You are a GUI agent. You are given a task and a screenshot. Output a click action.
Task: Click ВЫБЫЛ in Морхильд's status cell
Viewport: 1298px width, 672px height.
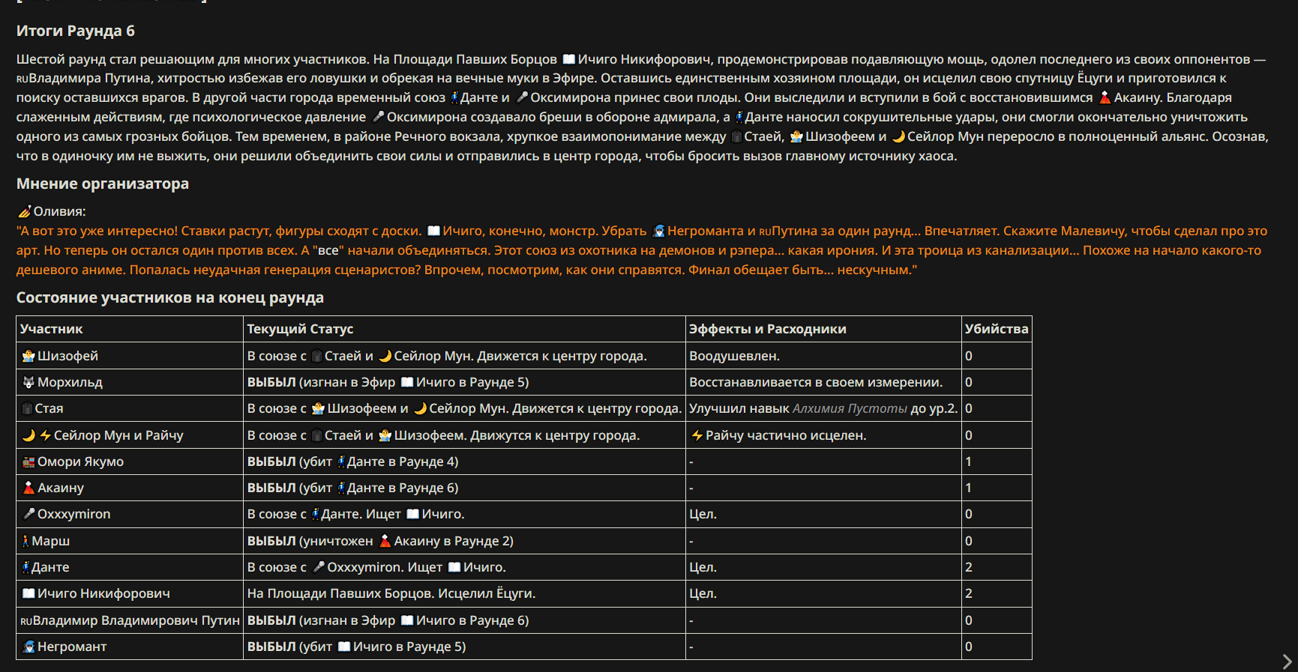[x=271, y=382]
